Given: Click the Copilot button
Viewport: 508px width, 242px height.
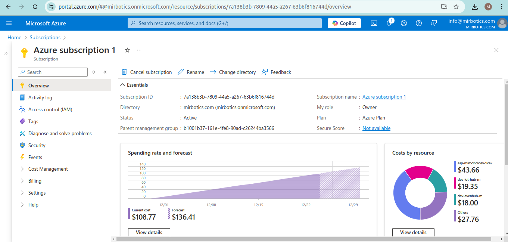Looking at the screenshot, I should 345,23.
